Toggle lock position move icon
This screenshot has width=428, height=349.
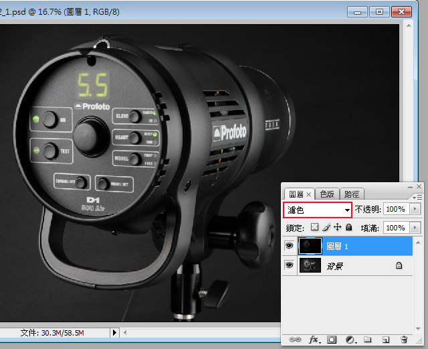[337, 227]
